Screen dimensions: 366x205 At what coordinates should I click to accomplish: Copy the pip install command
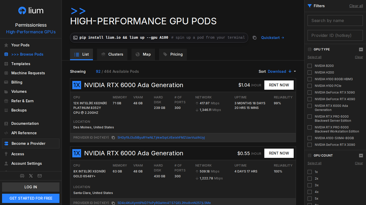pyautogui.click(x=255, y=38)
